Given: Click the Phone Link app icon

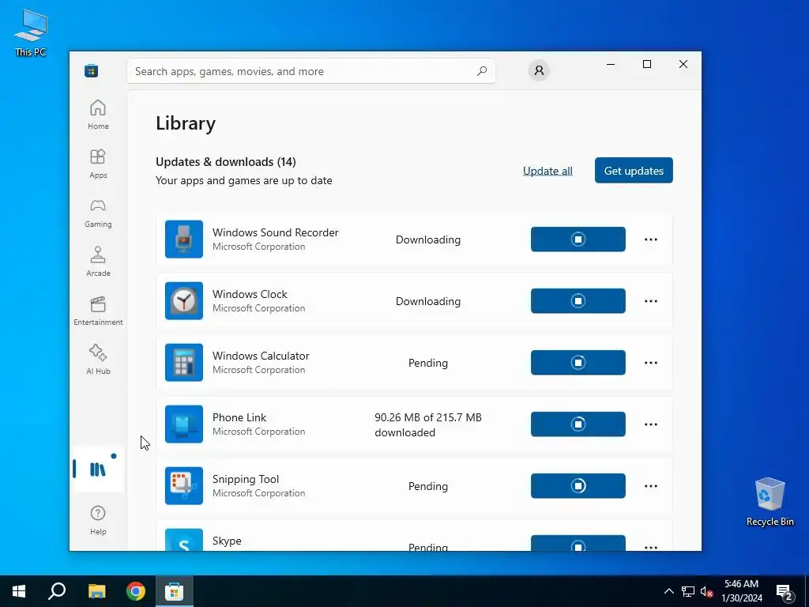Looking at the screenshot, I should 183,424.
